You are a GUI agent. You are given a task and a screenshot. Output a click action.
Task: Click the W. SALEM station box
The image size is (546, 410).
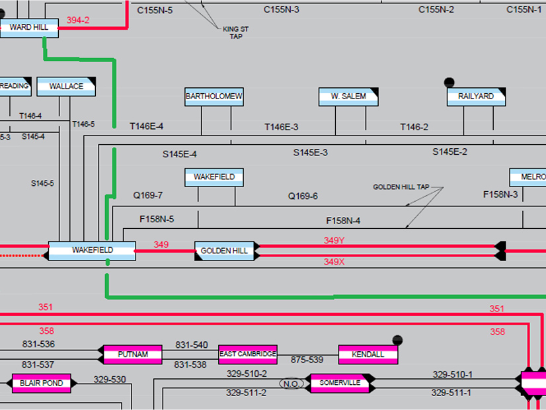pos(349,97)
